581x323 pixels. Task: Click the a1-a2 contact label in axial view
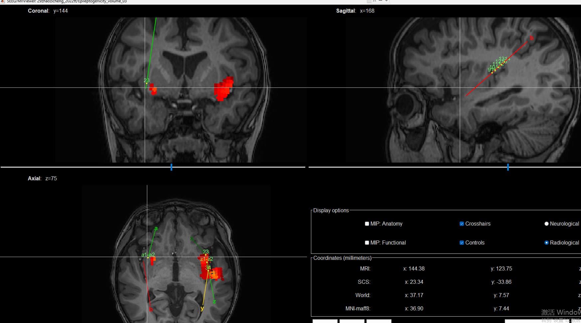pyautogui.click(x=148, y=255)
